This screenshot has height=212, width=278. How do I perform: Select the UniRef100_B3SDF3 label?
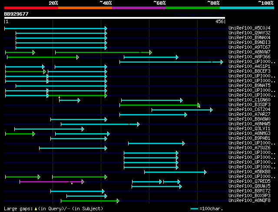coord(249,104)
